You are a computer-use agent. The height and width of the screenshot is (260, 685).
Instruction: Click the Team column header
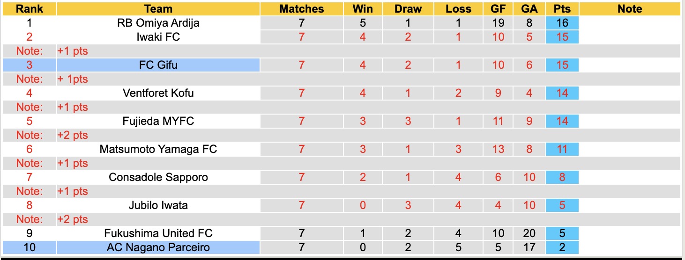click(158, 9)
